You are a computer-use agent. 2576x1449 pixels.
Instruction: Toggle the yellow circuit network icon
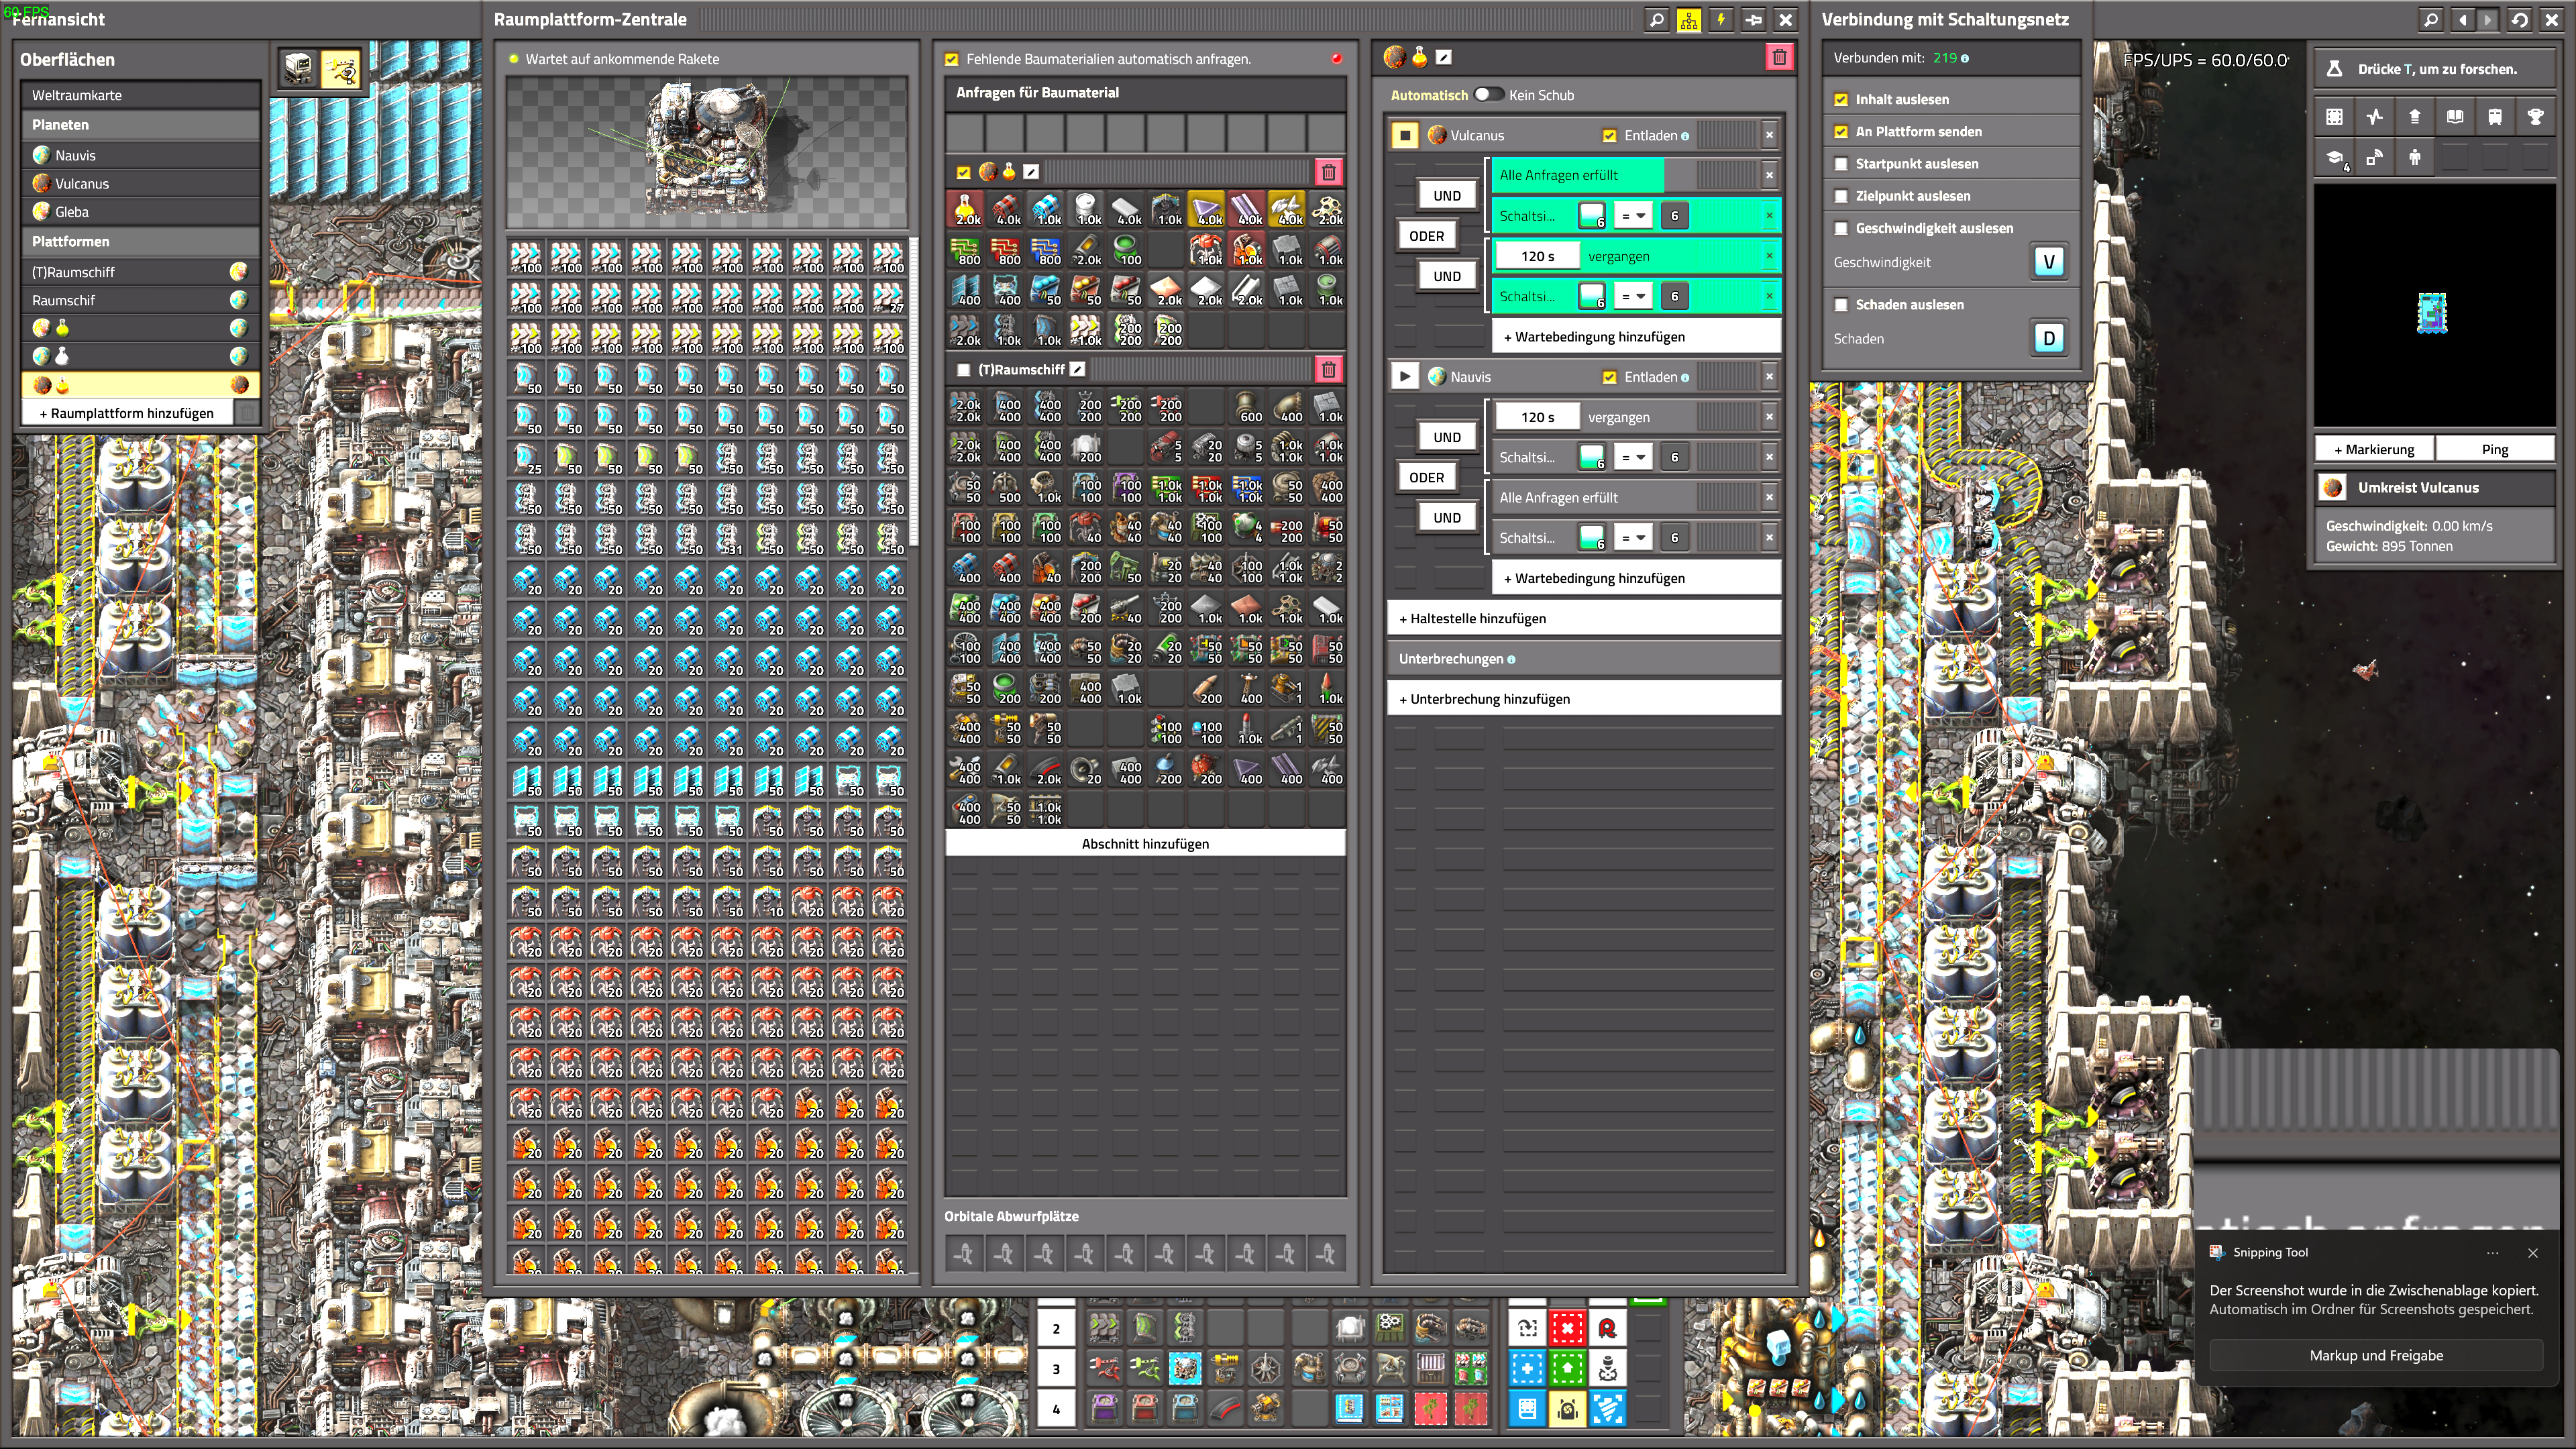point(1689,19)
